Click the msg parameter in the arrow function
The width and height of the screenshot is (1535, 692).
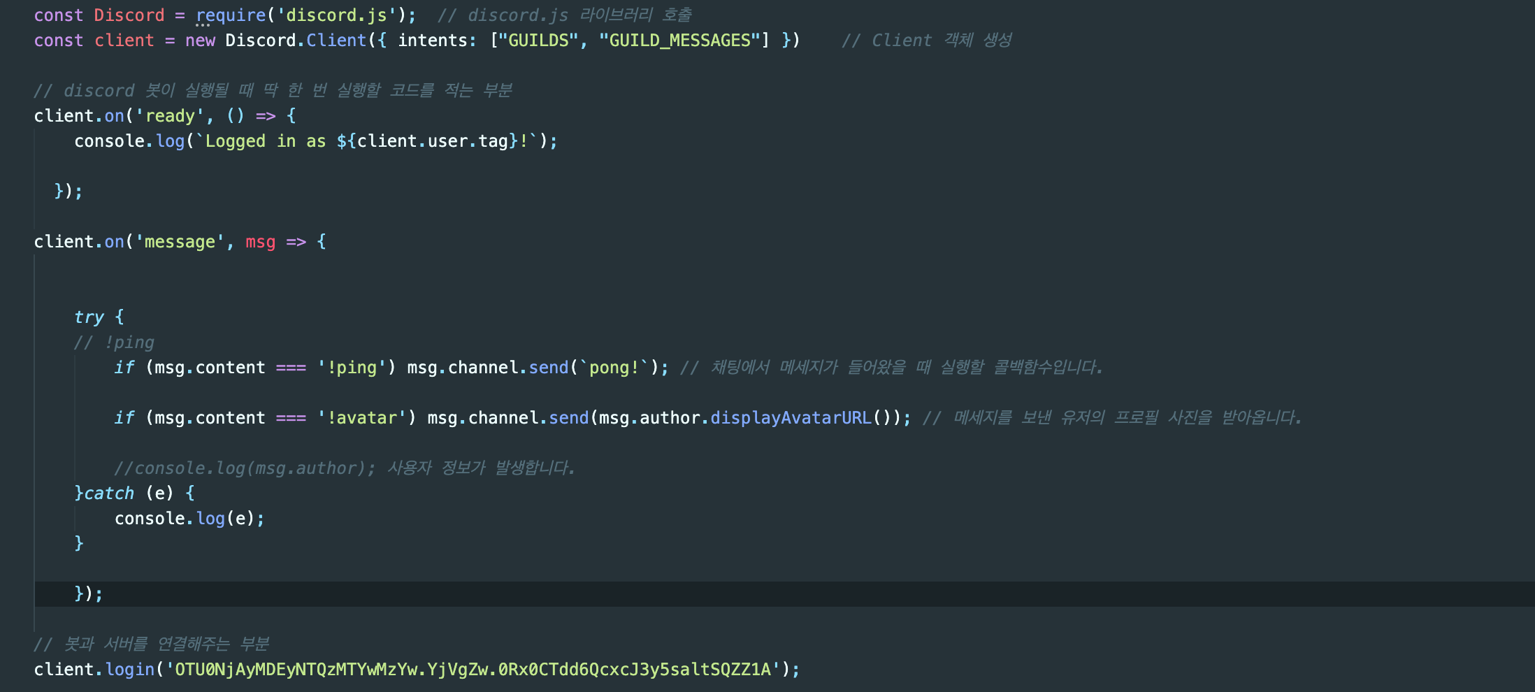click(x=261, y=242)
